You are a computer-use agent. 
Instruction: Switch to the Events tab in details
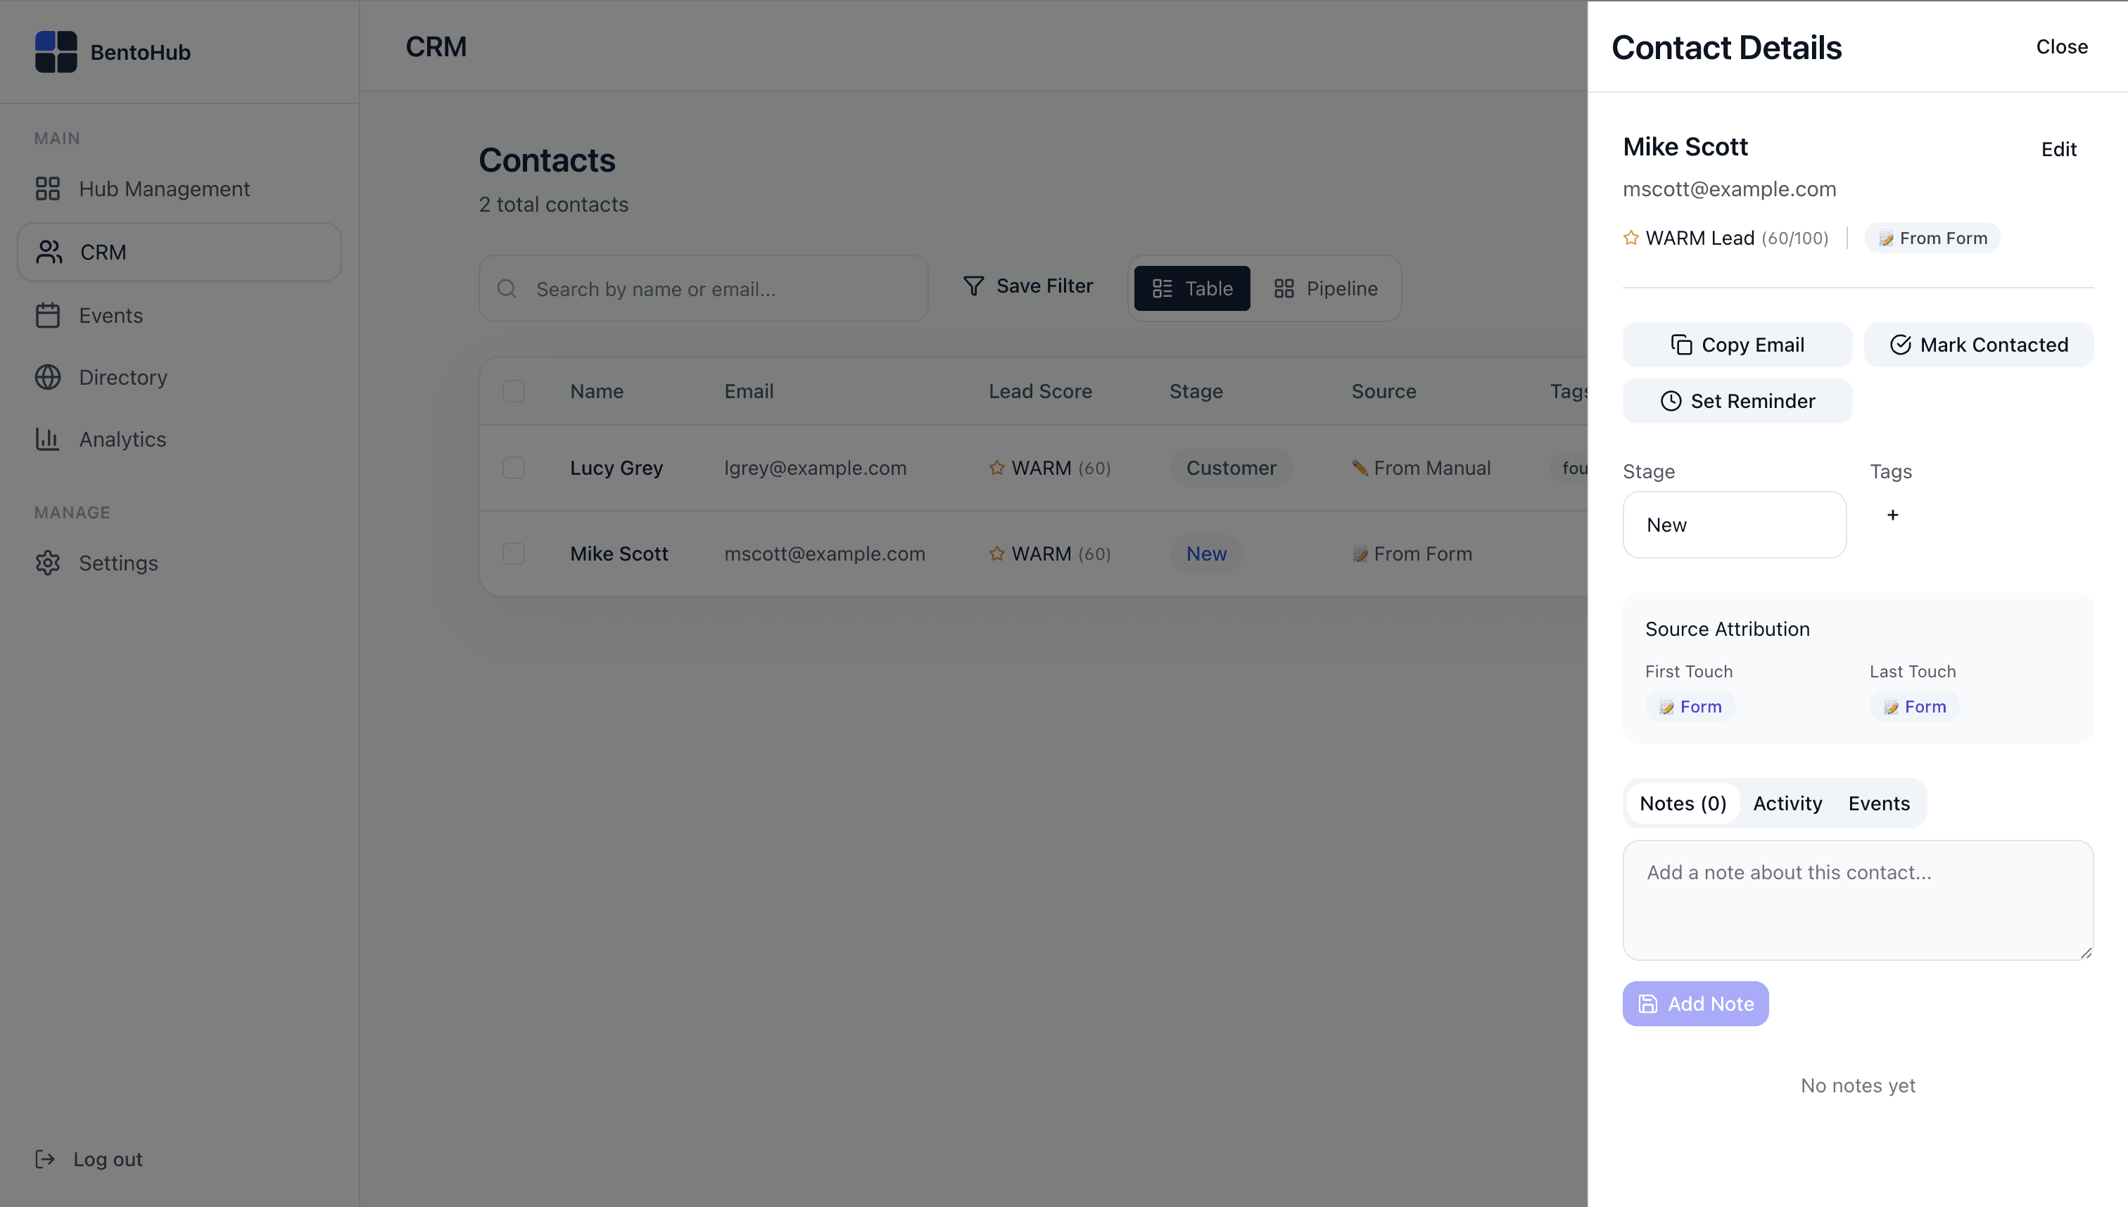(1878, 803)
